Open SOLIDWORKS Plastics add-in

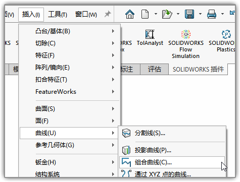[x=222, y=41]
